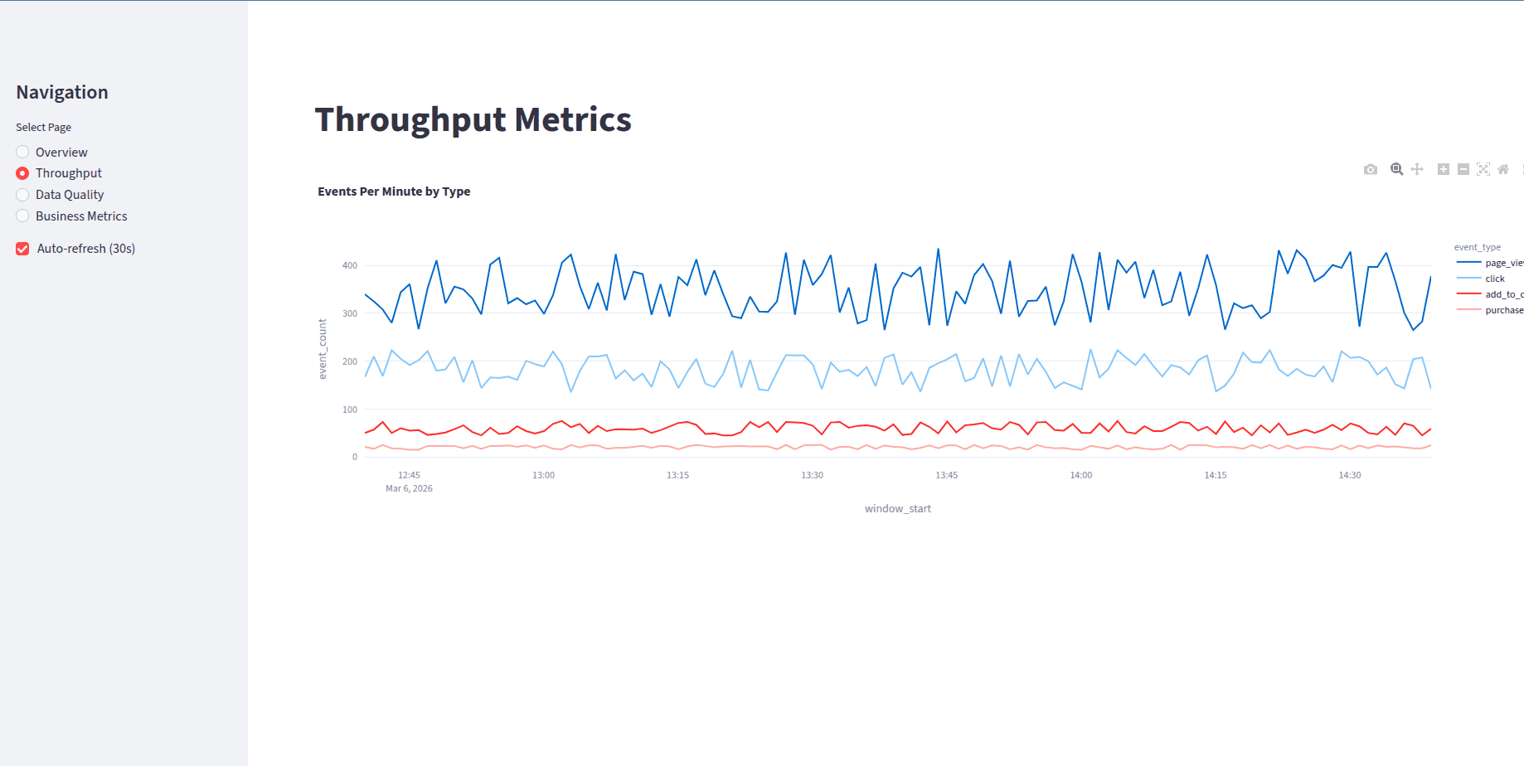Activate the pan tool in the modebar
The width and height of the screenshot is (1524, 766).
pos(1417,169)
